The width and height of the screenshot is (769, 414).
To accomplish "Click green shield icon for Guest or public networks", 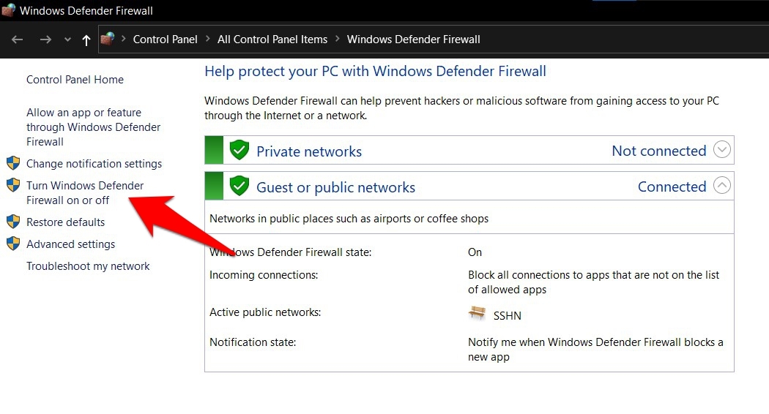I will [x=239, y=186].
